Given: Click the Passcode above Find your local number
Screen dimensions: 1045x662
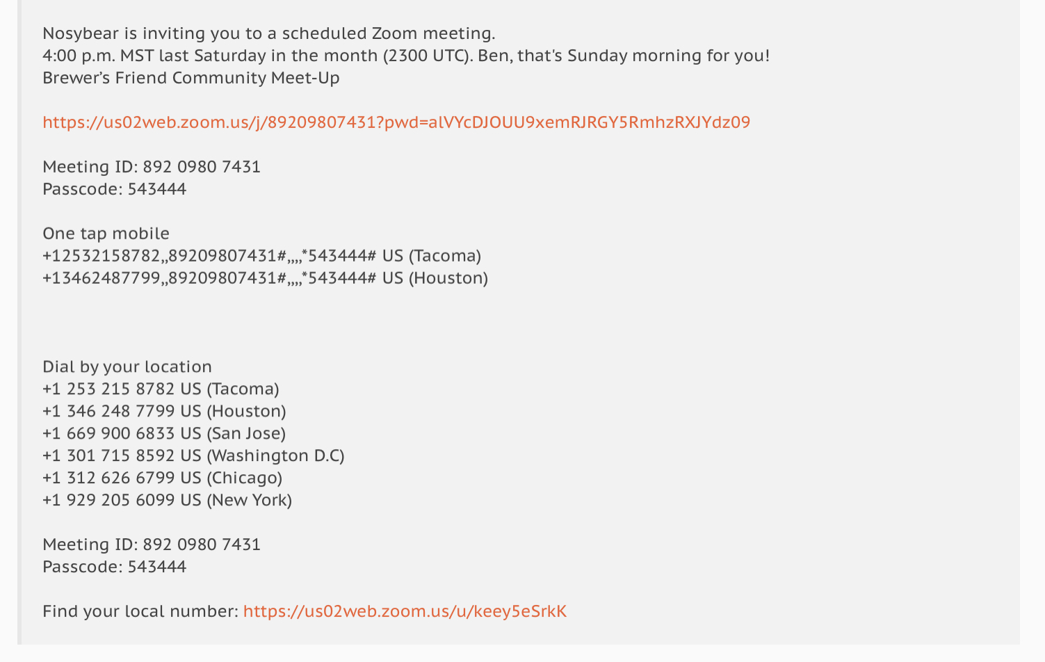Looking at the screenshot, I should [x=115, y=567].
